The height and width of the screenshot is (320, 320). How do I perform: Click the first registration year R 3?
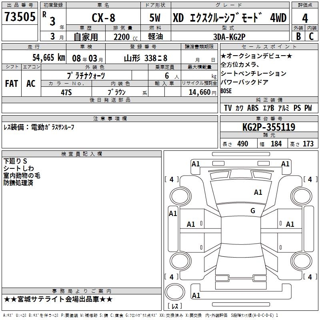49,18
